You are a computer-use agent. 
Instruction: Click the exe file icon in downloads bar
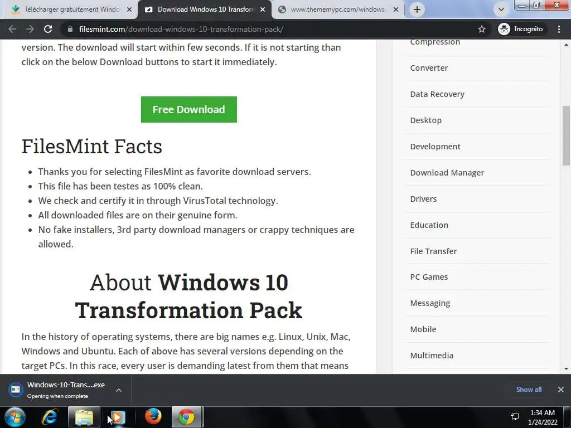(15, 390)
